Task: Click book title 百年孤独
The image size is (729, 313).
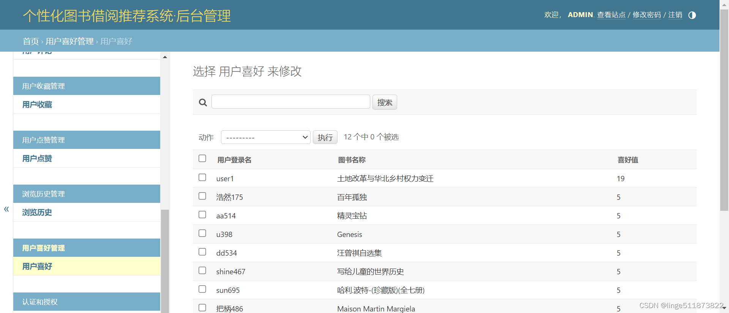Action: click(x=352, y=197)
